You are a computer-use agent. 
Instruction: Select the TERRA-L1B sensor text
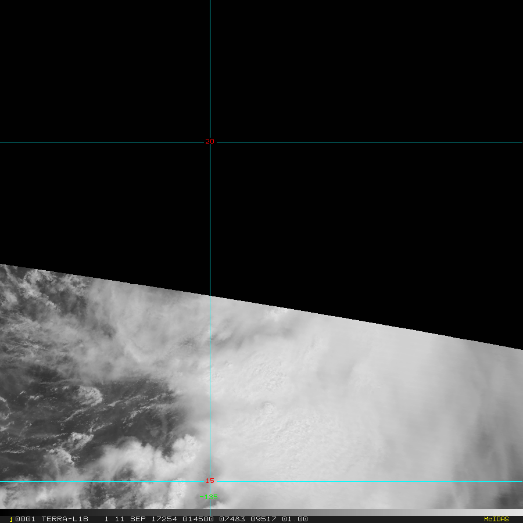coord(65,519)
